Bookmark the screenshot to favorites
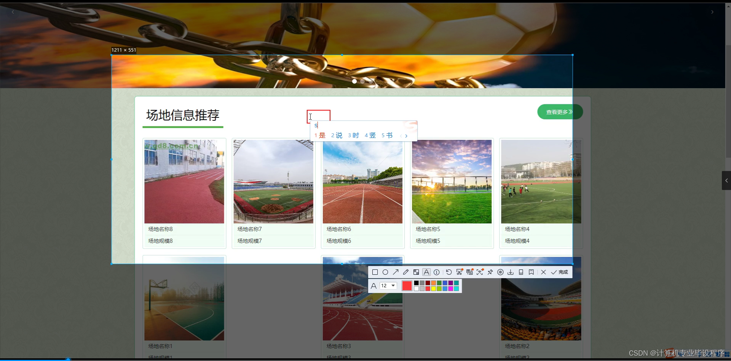This screenshot has width=731, height=361. click(531, 272)
